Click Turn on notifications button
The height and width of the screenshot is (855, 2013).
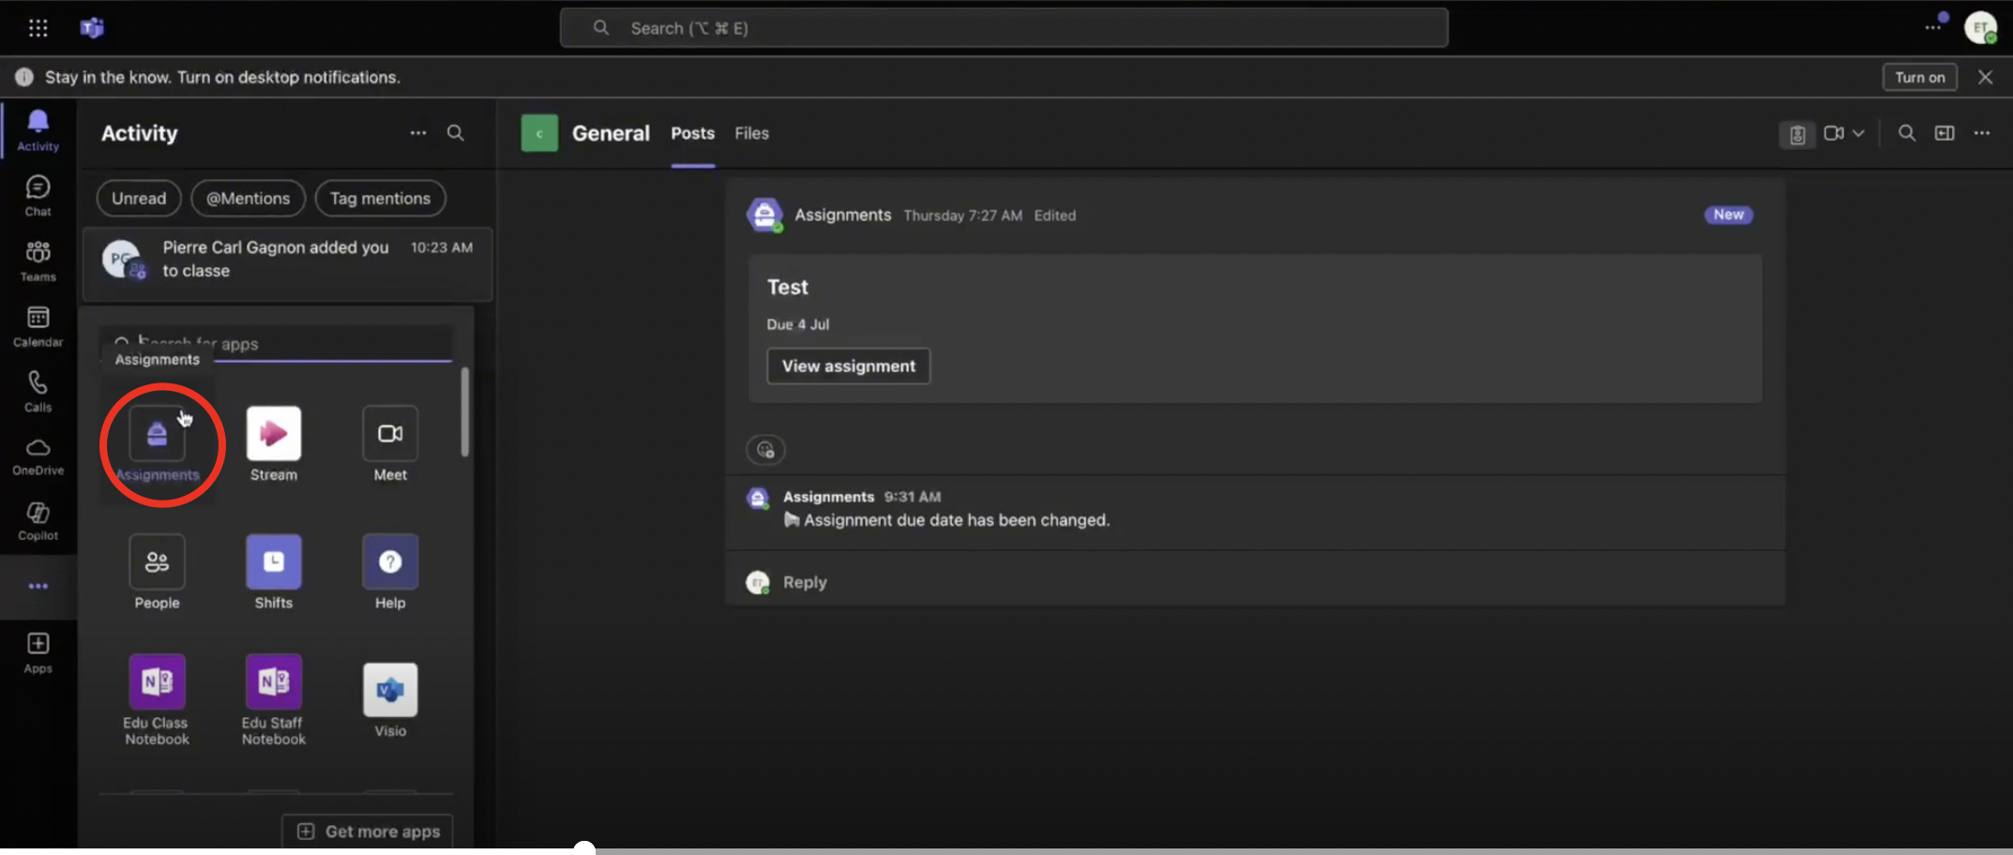point(1919,77)
